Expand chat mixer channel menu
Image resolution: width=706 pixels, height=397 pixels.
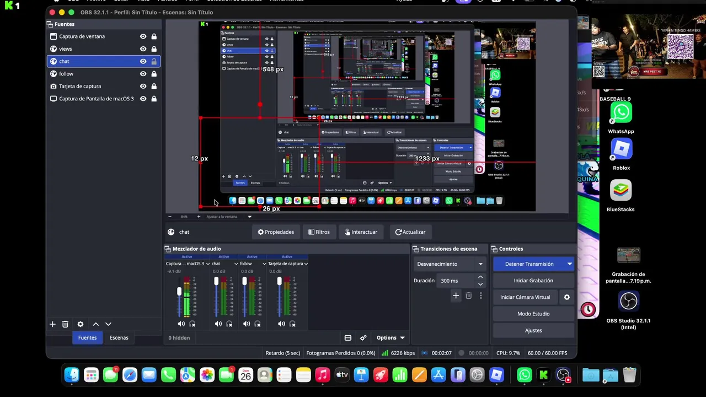click(236, 264)
